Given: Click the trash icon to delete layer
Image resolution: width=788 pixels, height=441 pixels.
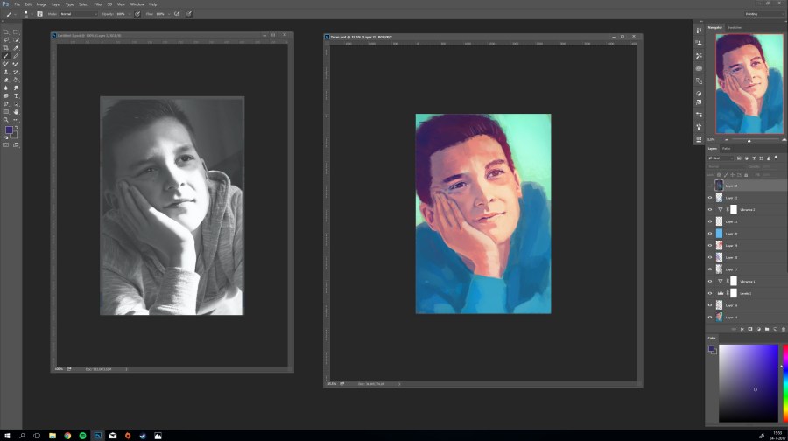Looking at the screenshot, I should coord(783,329).
